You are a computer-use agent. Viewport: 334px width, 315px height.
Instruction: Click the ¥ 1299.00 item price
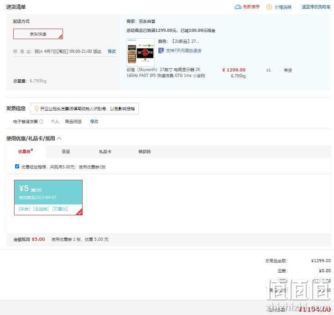pos(234,70)
